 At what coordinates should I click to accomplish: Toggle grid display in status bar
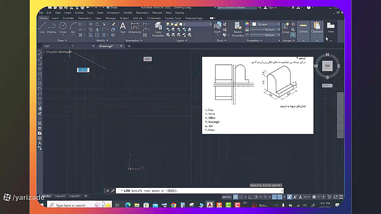(x=235, y=197)
